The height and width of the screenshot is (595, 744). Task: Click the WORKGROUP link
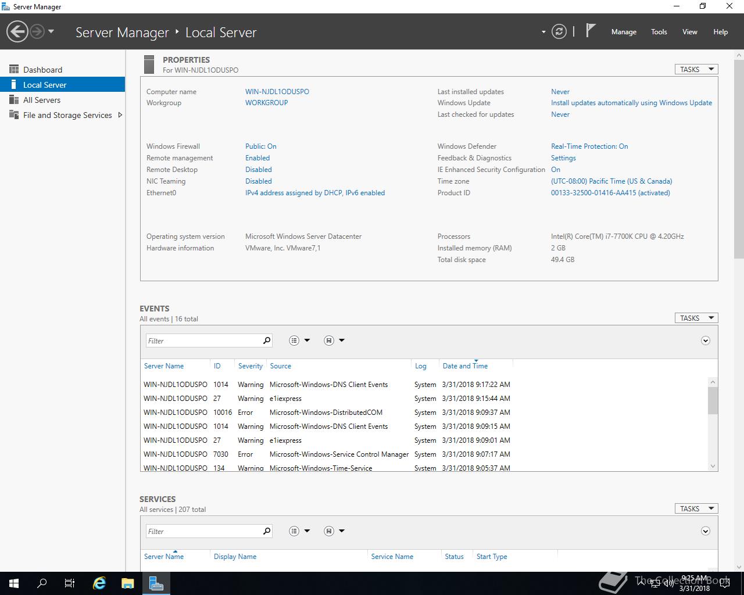click(266, 103)
